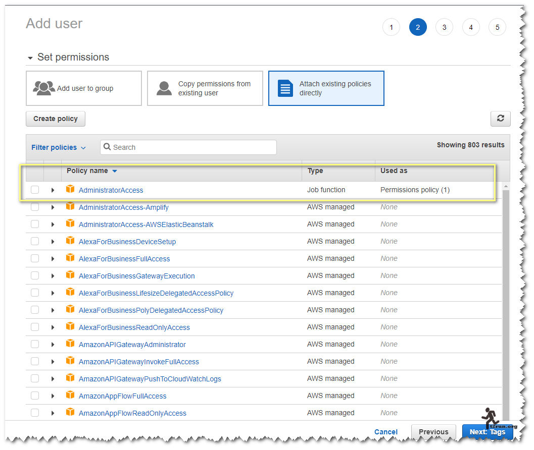Screen dimensions: 534x450
Task: Select the AlexaForBusinessDeviceSetup checkbox
Action: pyautogui.click(x=35, y=241)
